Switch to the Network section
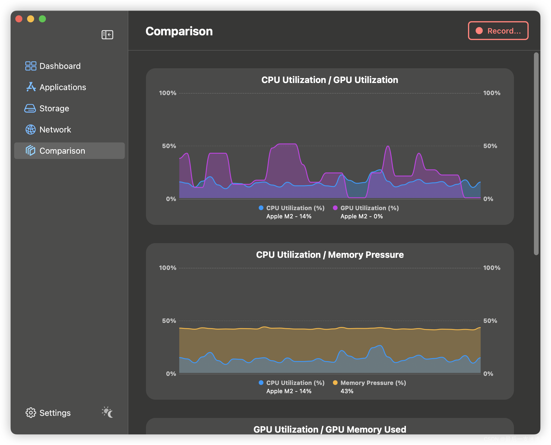Viewport: 551px width, 445px height. pos(69,129)
